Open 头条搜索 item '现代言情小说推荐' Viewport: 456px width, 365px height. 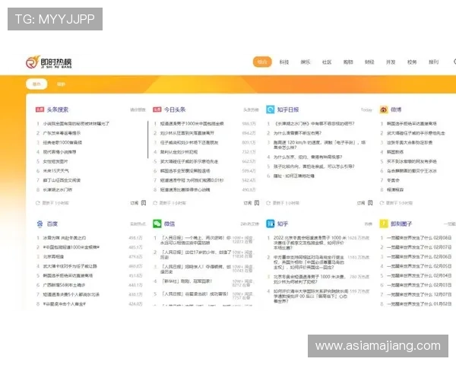pyautogui.click(x=59, y=151)
